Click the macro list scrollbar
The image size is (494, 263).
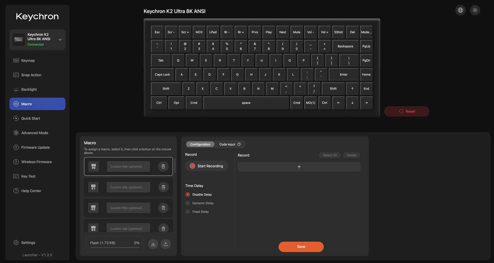[x=175, y=165]
